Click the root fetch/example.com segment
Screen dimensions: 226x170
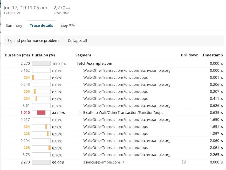pos(95,63)
